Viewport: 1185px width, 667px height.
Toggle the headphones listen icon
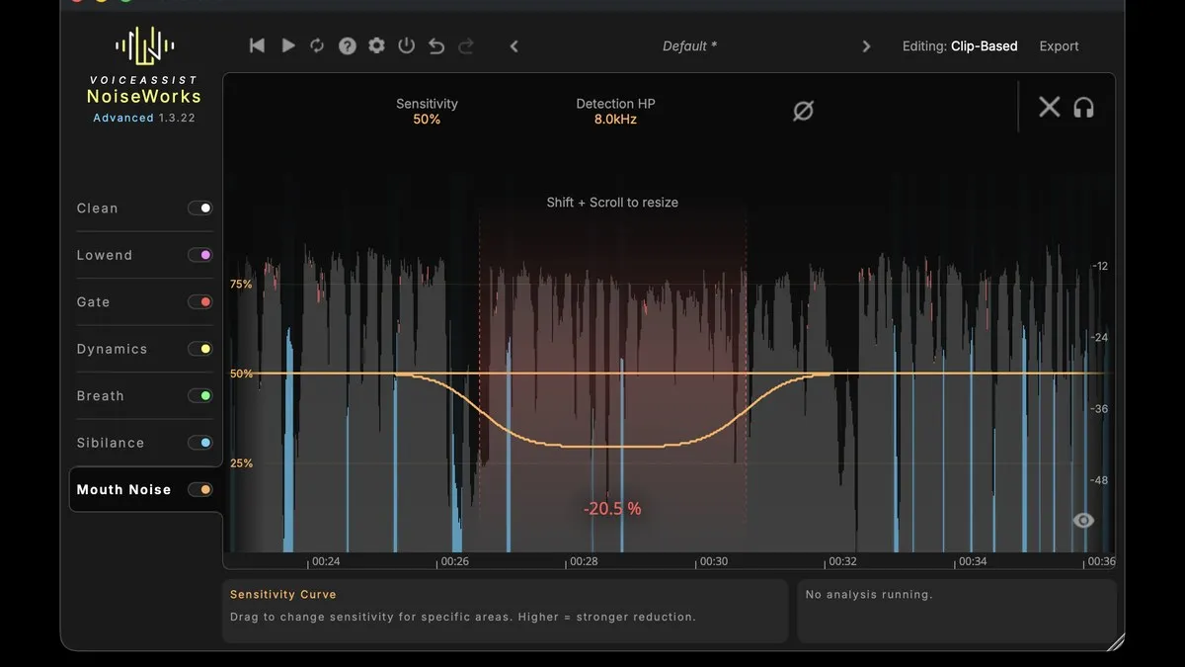[x=1083, y=107]
